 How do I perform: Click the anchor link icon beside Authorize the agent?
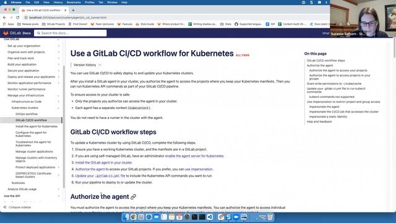(134, 197)
